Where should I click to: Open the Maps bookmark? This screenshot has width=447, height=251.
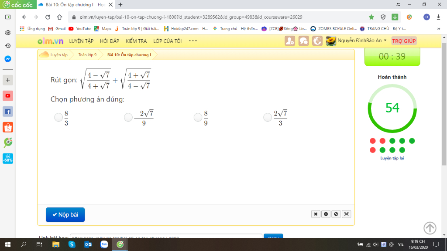point(103,29)
